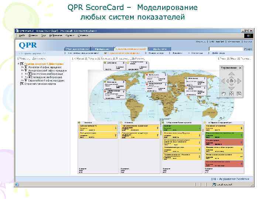Click the icon beside Восточное побережье
Viewport: 266px width, 199px height.
click(x=30, y=74)
